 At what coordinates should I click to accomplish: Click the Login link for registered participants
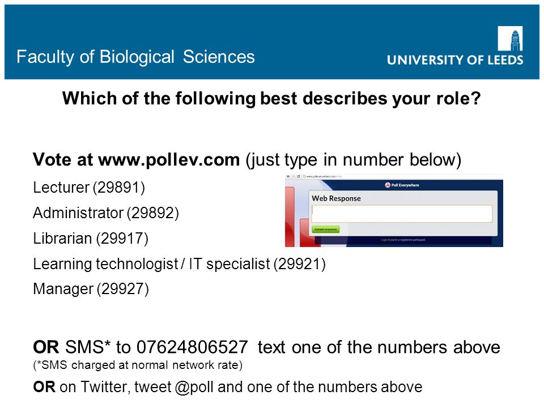(384, 240)
